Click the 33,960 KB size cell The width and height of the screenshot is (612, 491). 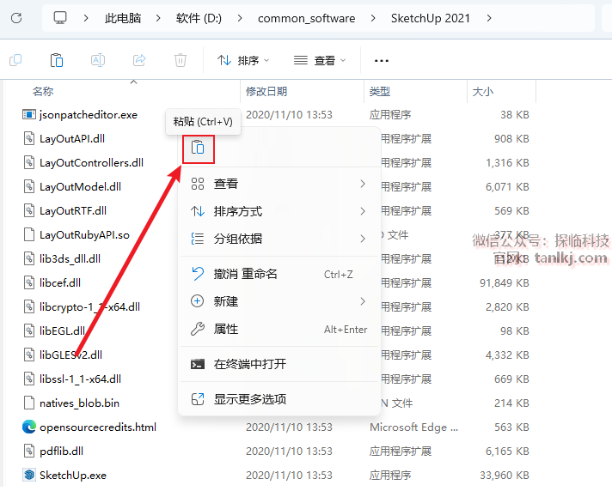pyautogui.click(x=505, y=476)
